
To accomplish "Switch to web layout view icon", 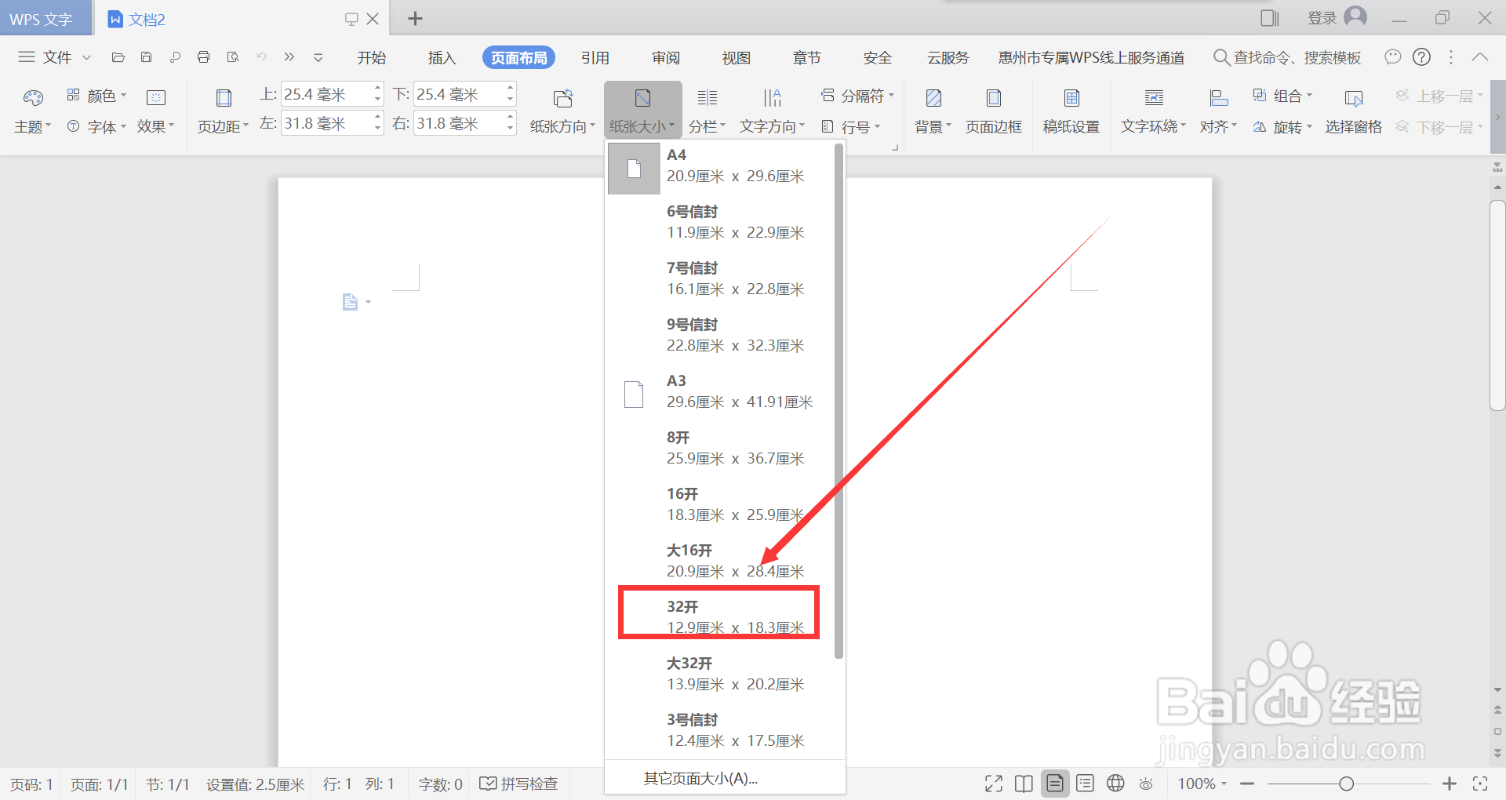I will [1115, 784].
